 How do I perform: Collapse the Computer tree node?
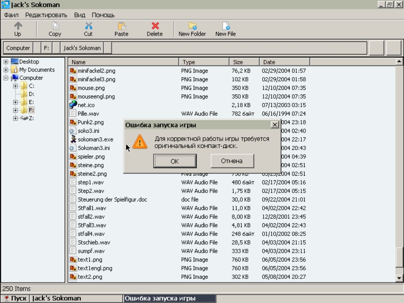click(6, 78)
